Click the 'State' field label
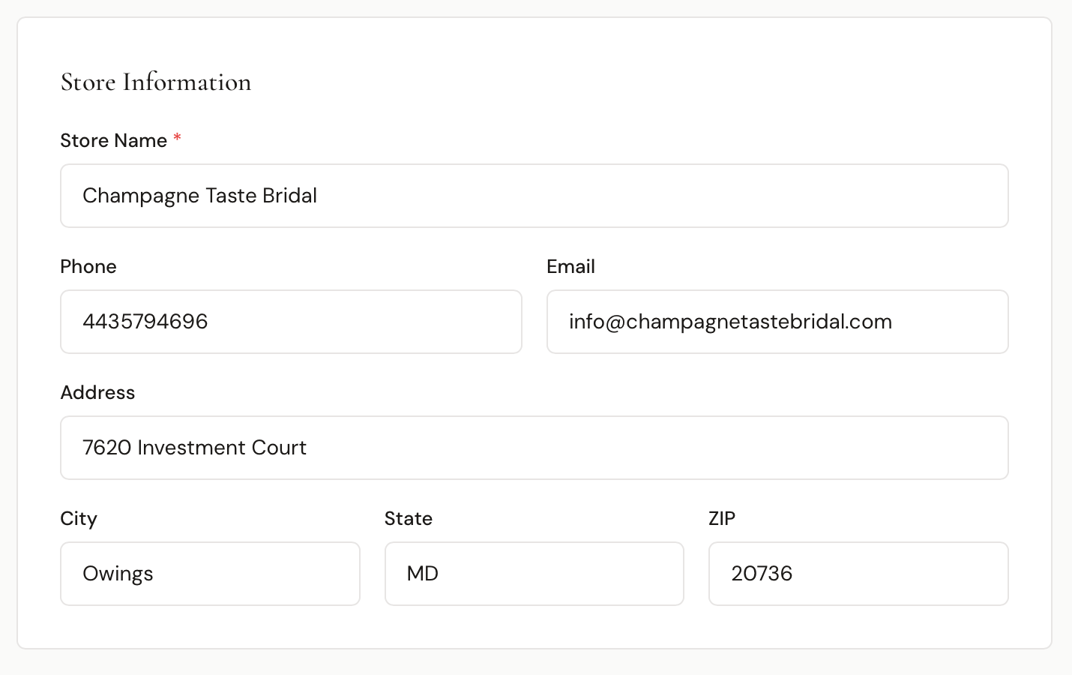Viewport: 1072px width, 675px height. coord(409,519)
